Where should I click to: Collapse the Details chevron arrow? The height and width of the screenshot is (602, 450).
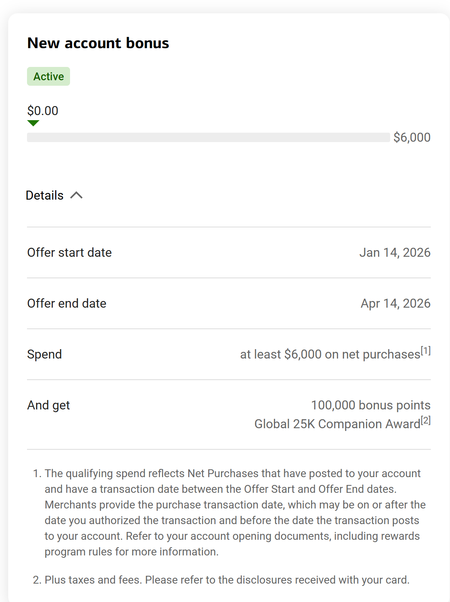coord(76,195)
